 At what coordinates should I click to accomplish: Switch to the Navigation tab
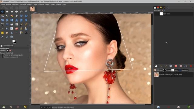tap(184, 70)
